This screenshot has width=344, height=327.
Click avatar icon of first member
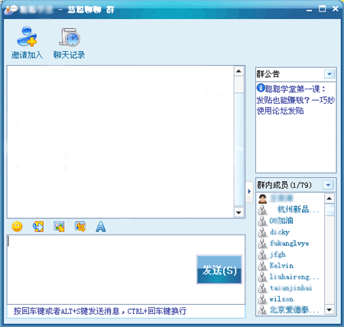pos(262,199)
